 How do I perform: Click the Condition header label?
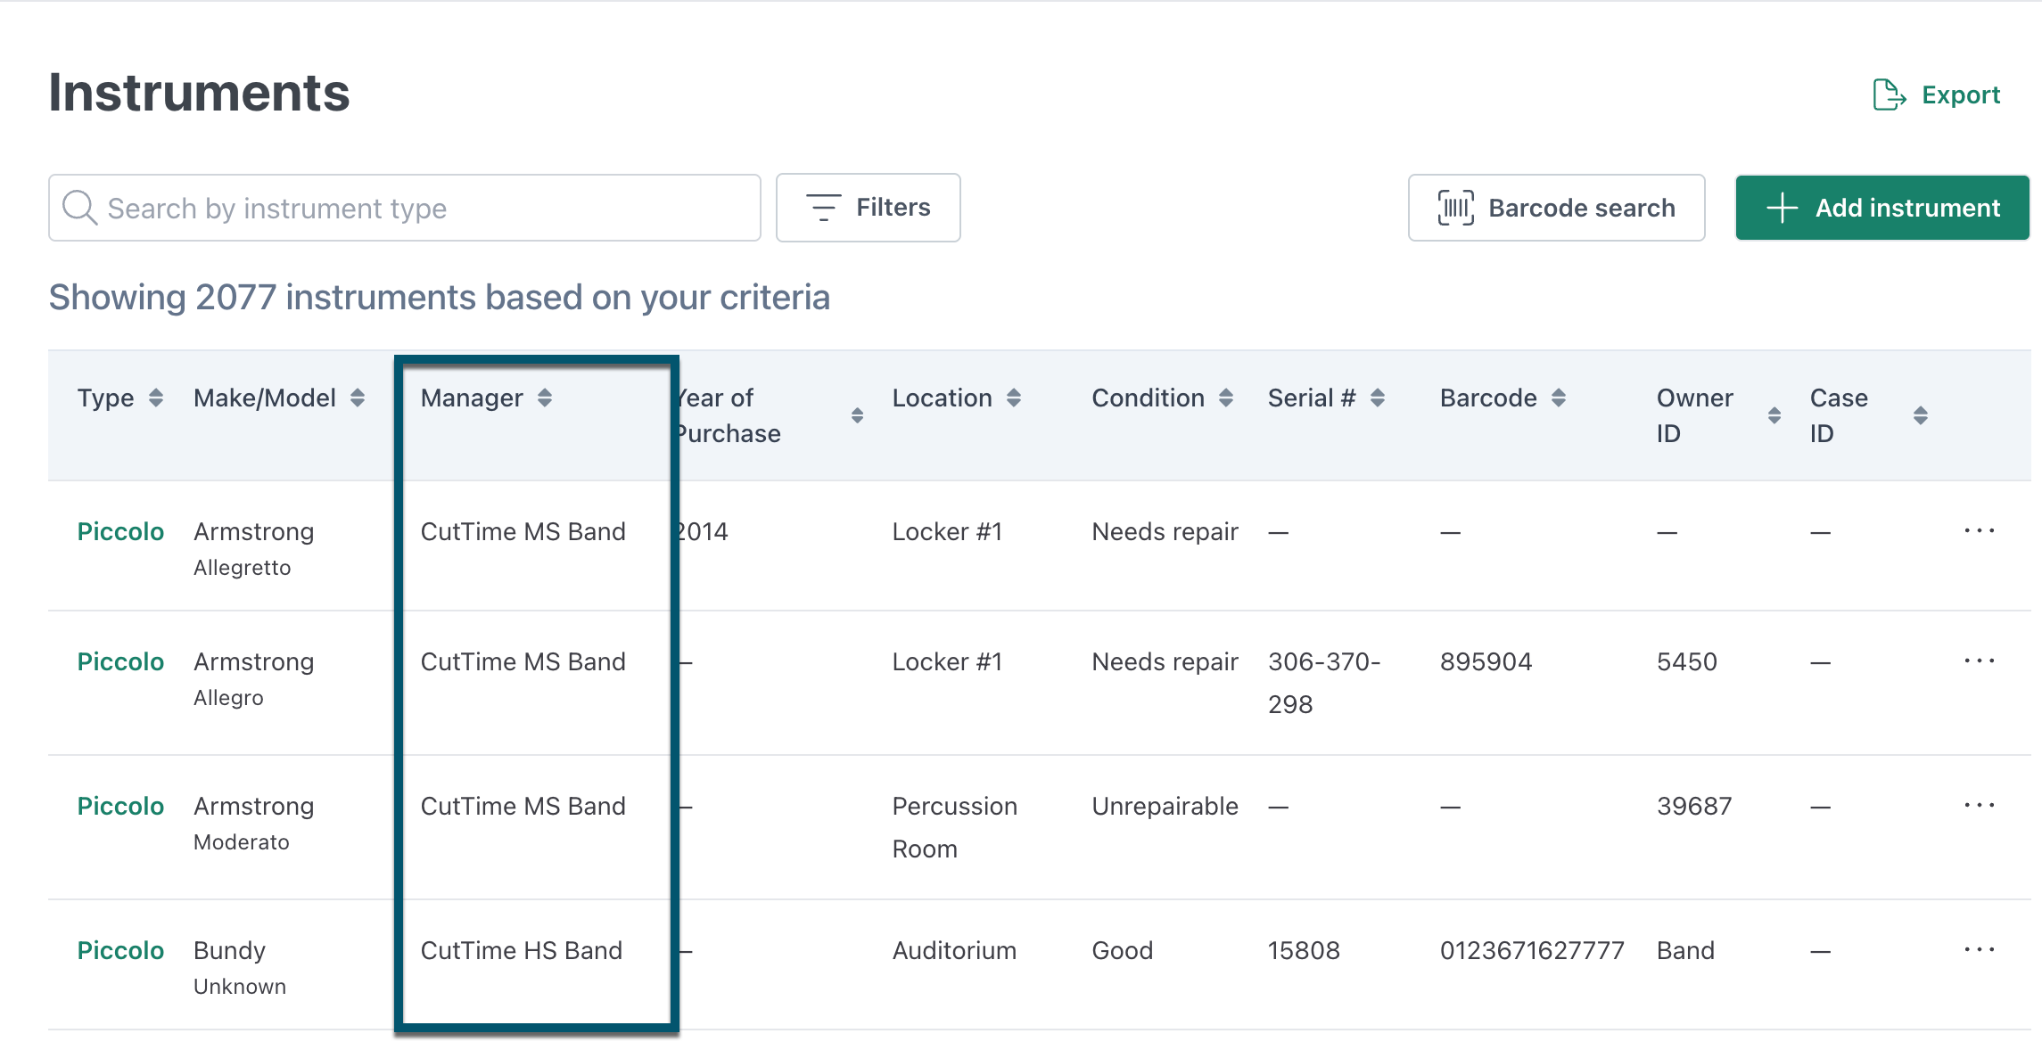point(1148,398)
